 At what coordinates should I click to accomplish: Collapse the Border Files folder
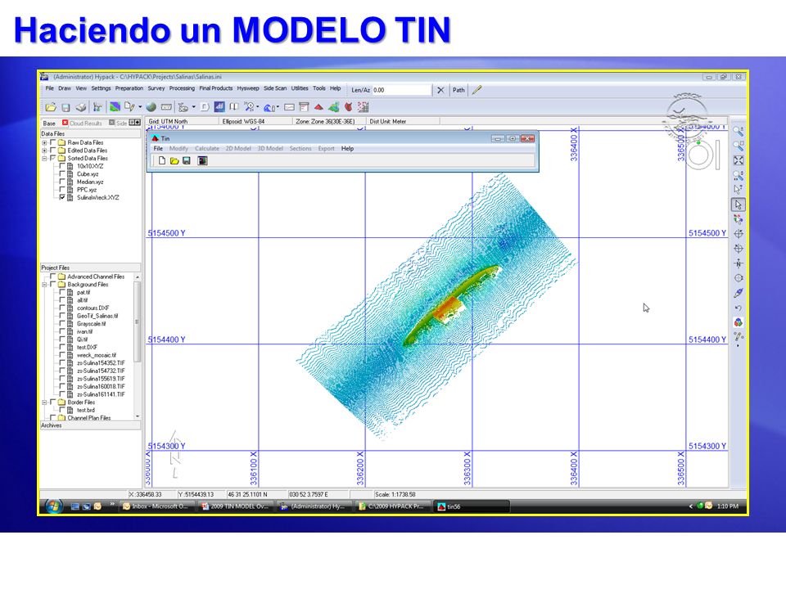point(44,402)
